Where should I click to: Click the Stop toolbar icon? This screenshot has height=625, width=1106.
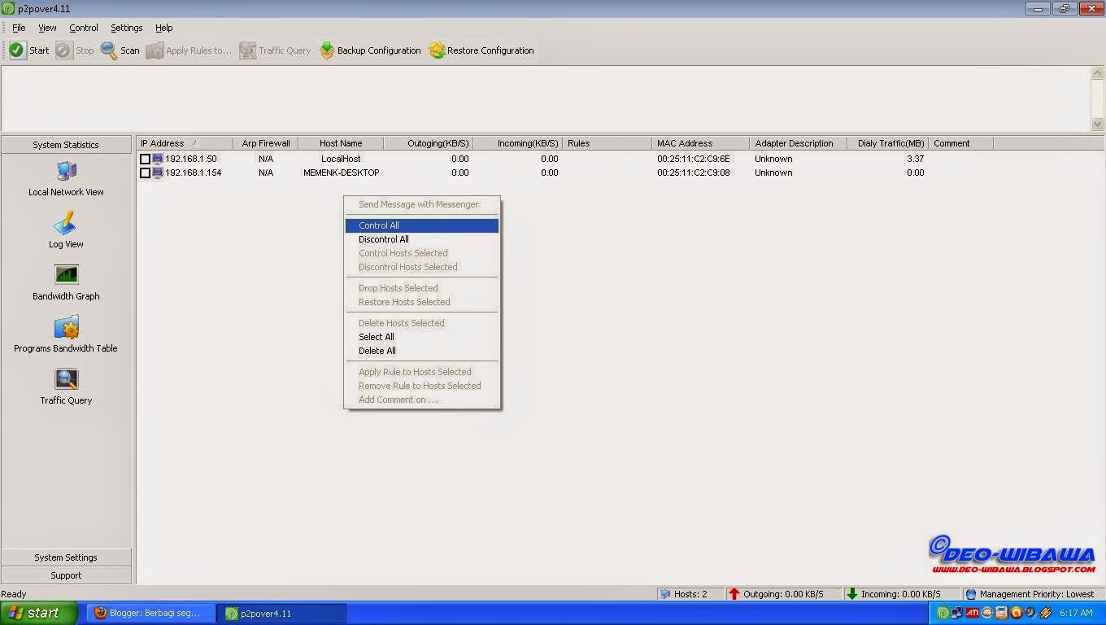tap(64, 50)
